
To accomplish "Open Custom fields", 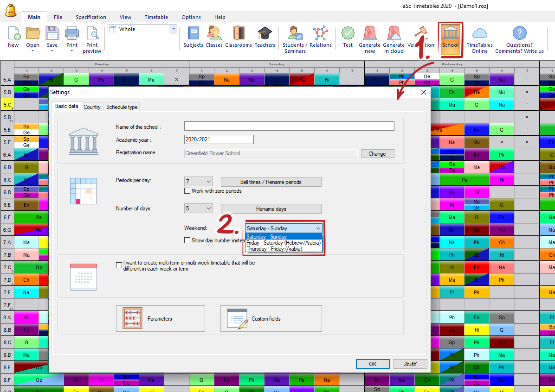I will pyautogui.click(x=271, y=318).
